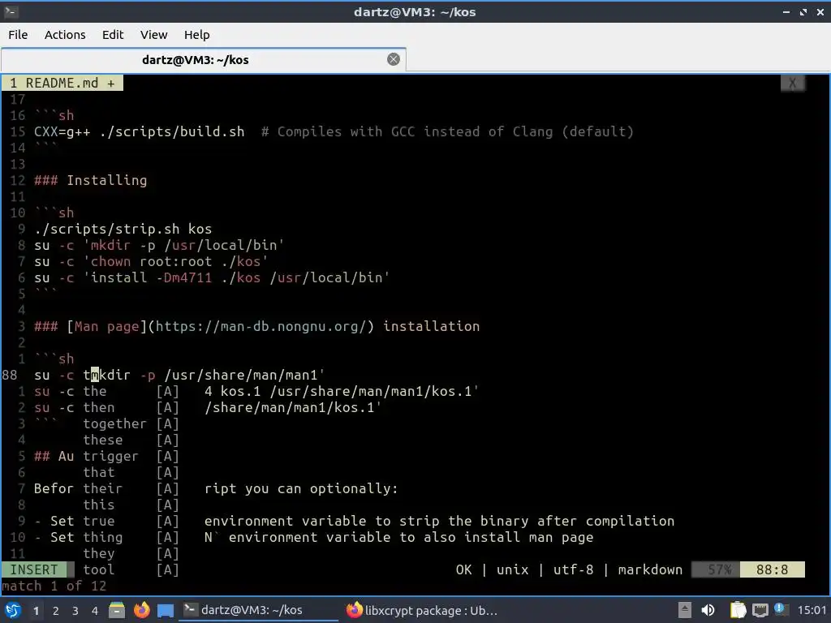Screen dimensions: 831x623
Task: Focus the dartz@VM3: ~/kos taskbar window button
Action: (260, 610)
